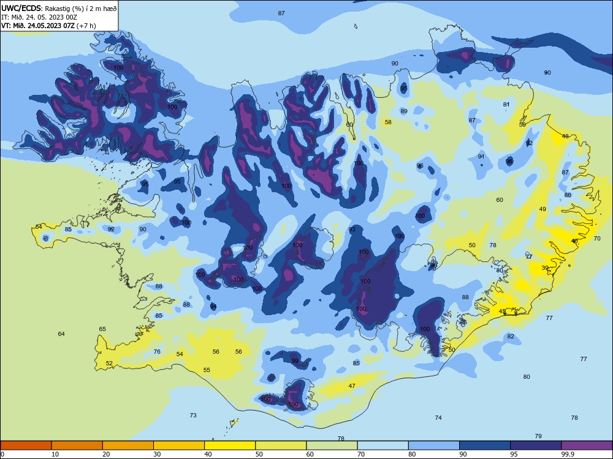Viewport: 613px width, 459px height.
Task: Click the humidity value '89' on the map
Action: click(404, 111)
